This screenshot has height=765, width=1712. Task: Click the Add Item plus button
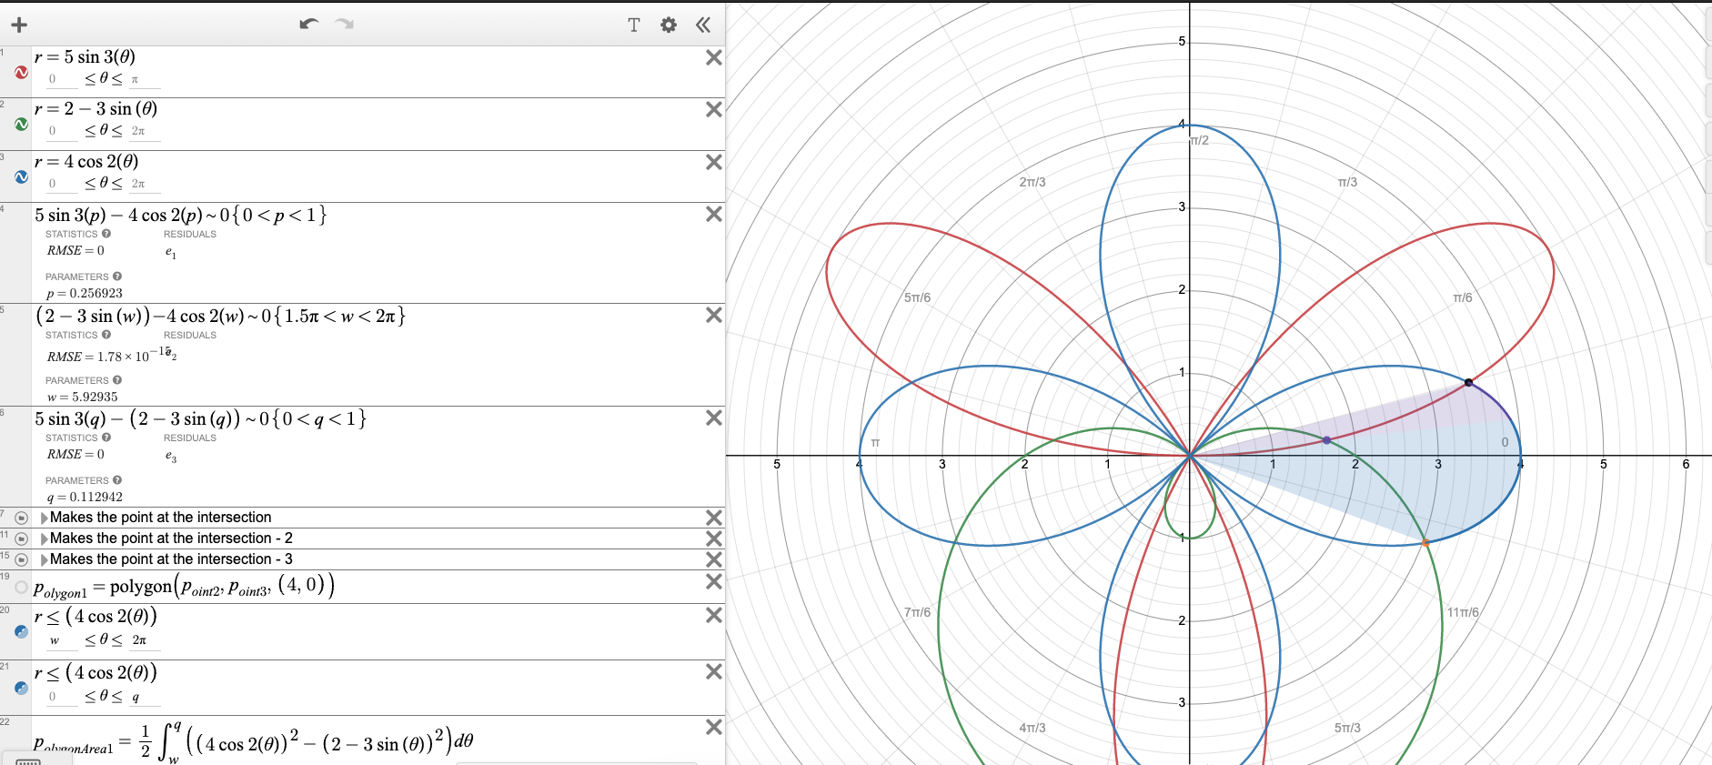click(19, 25)
